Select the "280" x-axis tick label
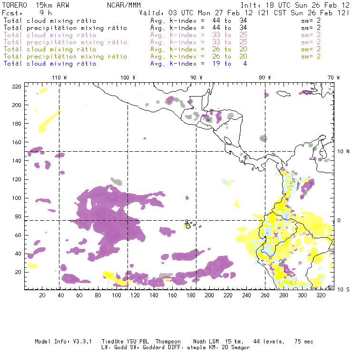The width and height of the screenshot is (352, 352). pyautogui.click(x=284, y=295)
